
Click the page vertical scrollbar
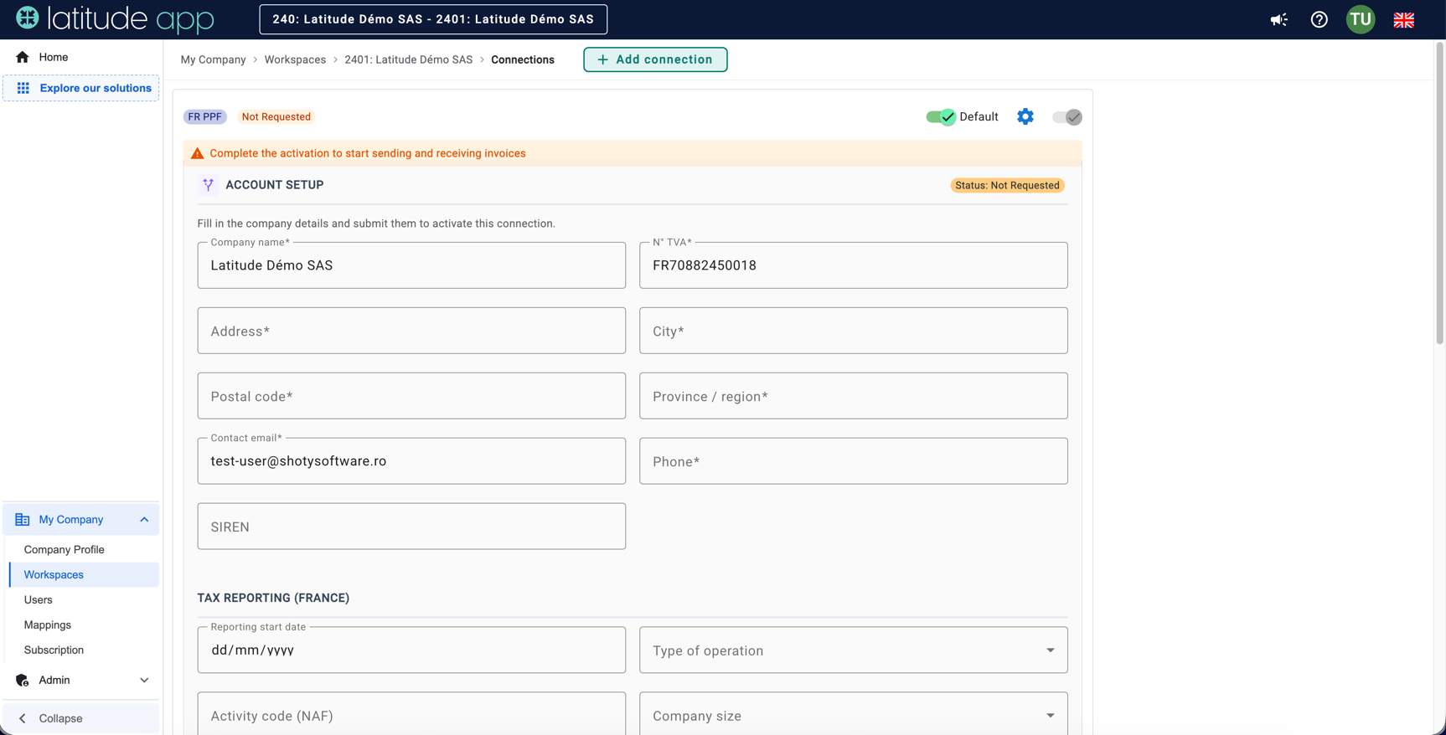1440,193
